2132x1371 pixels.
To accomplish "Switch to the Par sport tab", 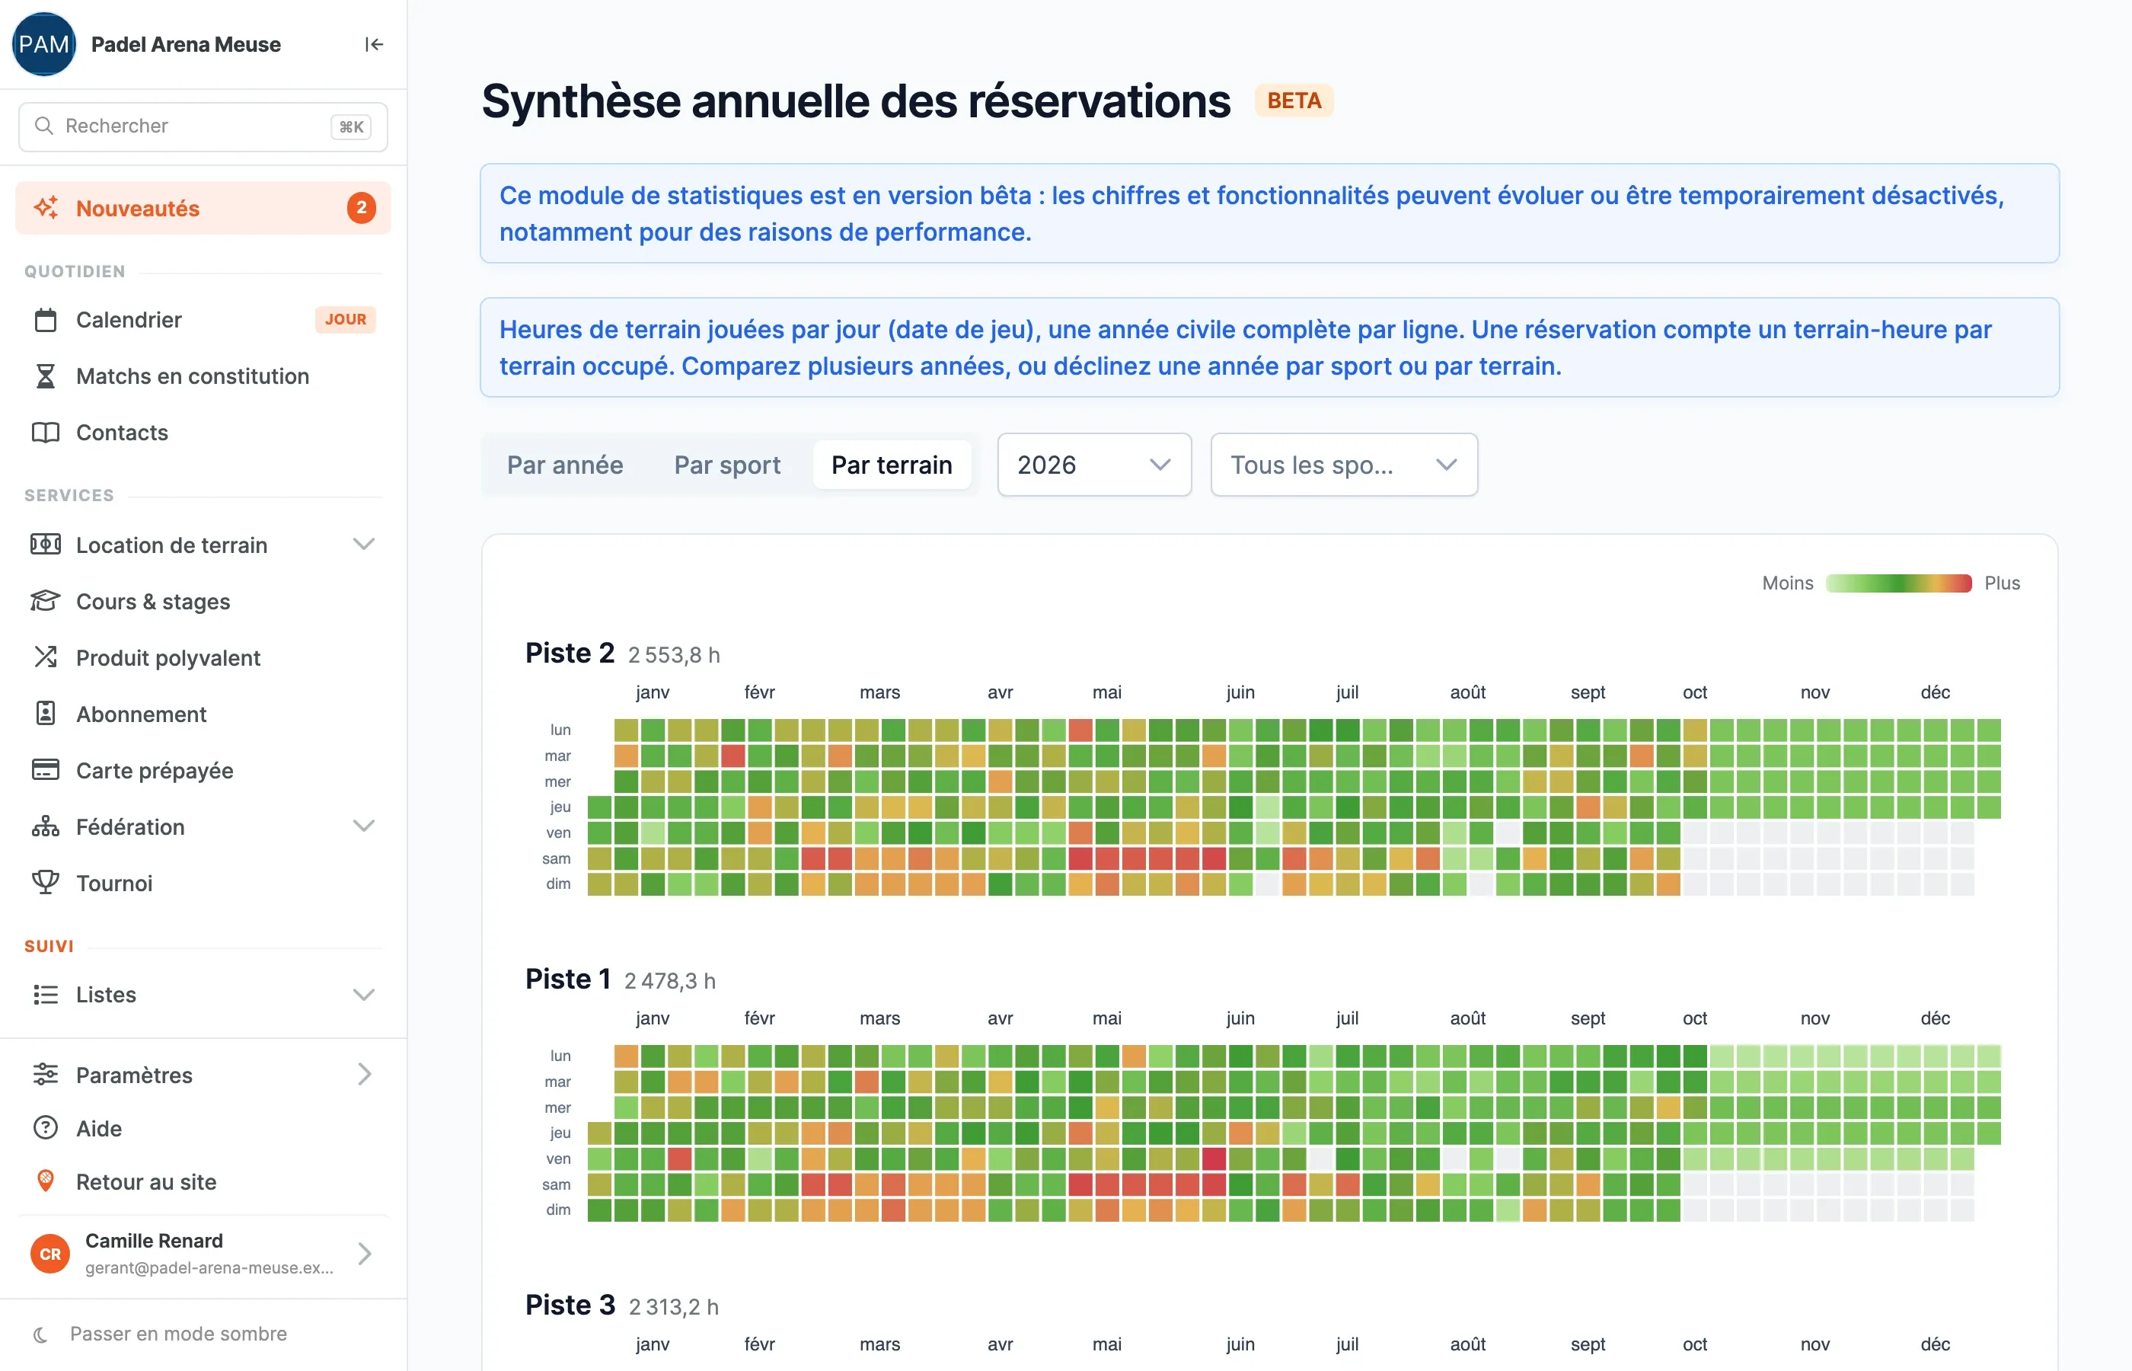I will (x=727, y=465).
